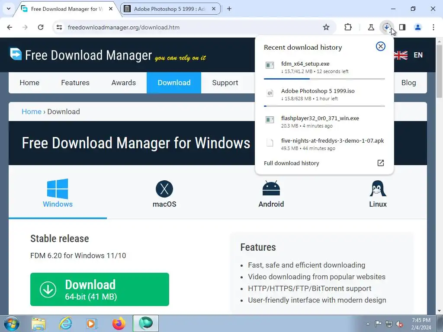Open a new browser tab

(229, 9)
